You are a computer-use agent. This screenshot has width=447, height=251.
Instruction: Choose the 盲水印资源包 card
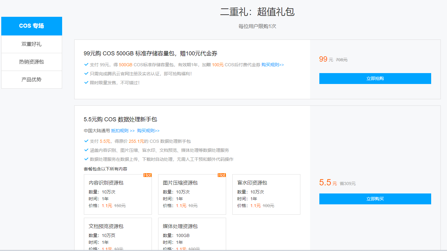[266, 194]
